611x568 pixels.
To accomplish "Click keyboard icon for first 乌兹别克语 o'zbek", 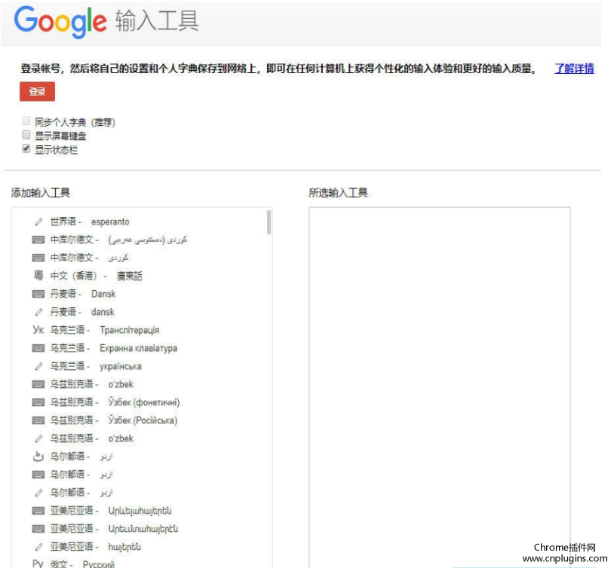I will point(38,384).
